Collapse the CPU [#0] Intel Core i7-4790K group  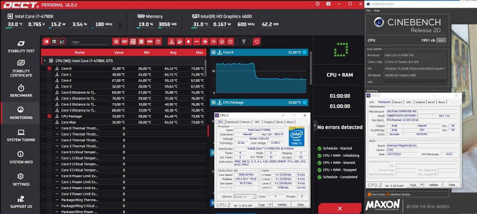pyautogui.click(x=45, y=61)
